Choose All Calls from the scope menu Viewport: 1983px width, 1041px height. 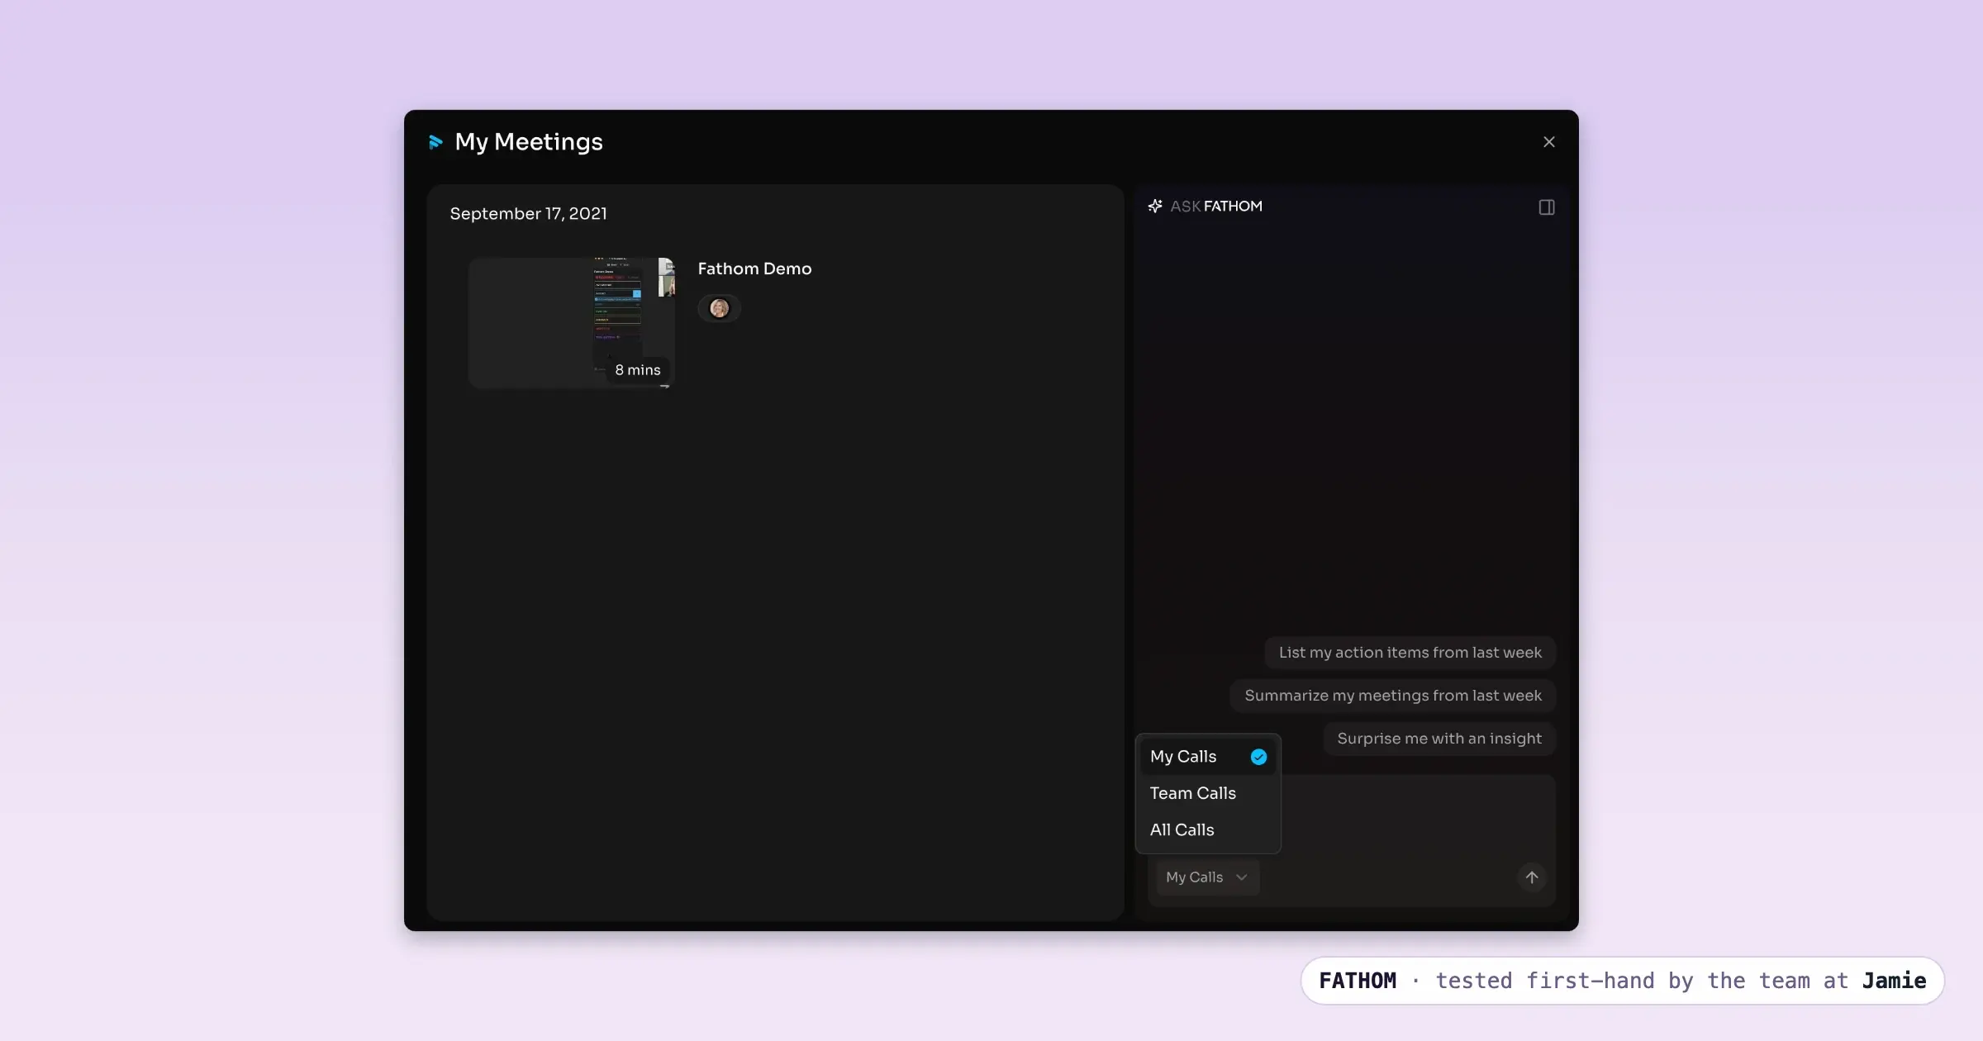1208,829
